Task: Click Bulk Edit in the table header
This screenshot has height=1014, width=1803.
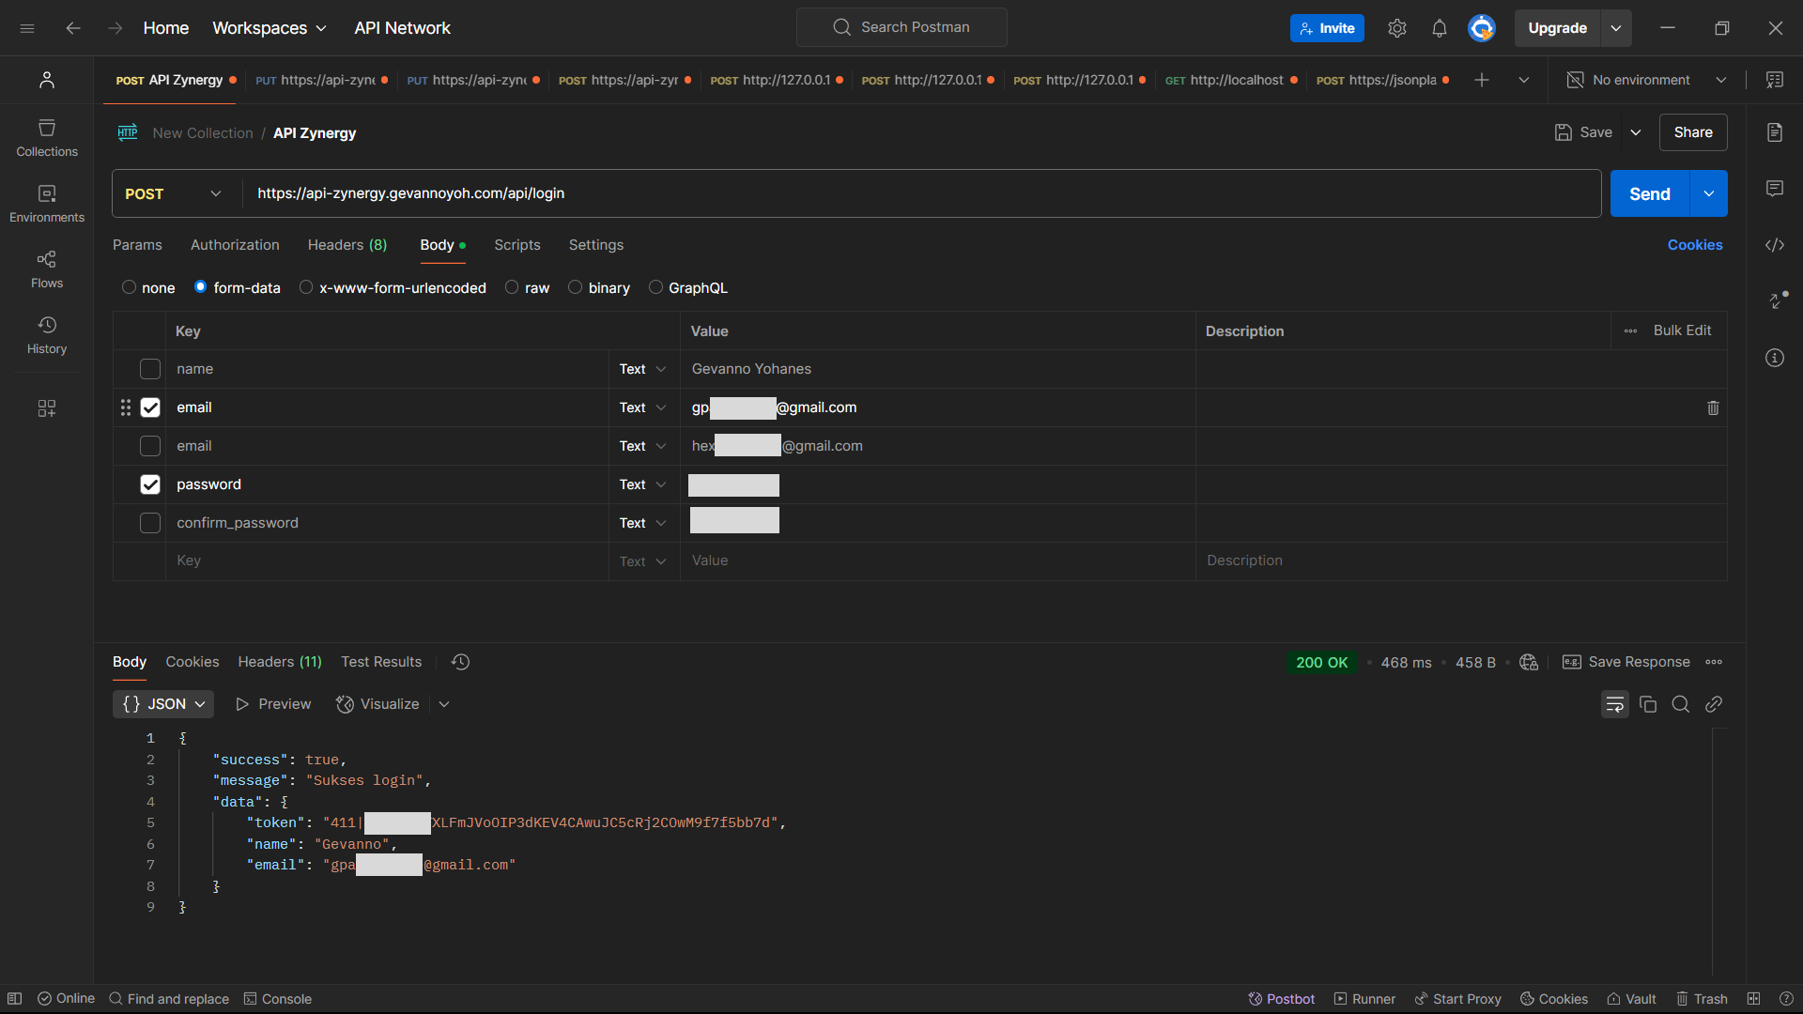Action: tap(1682, 330)
